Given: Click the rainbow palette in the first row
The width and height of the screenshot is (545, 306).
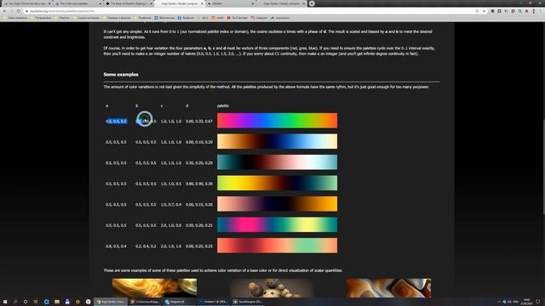Looking at the screenshot, I should click(277, 121).
